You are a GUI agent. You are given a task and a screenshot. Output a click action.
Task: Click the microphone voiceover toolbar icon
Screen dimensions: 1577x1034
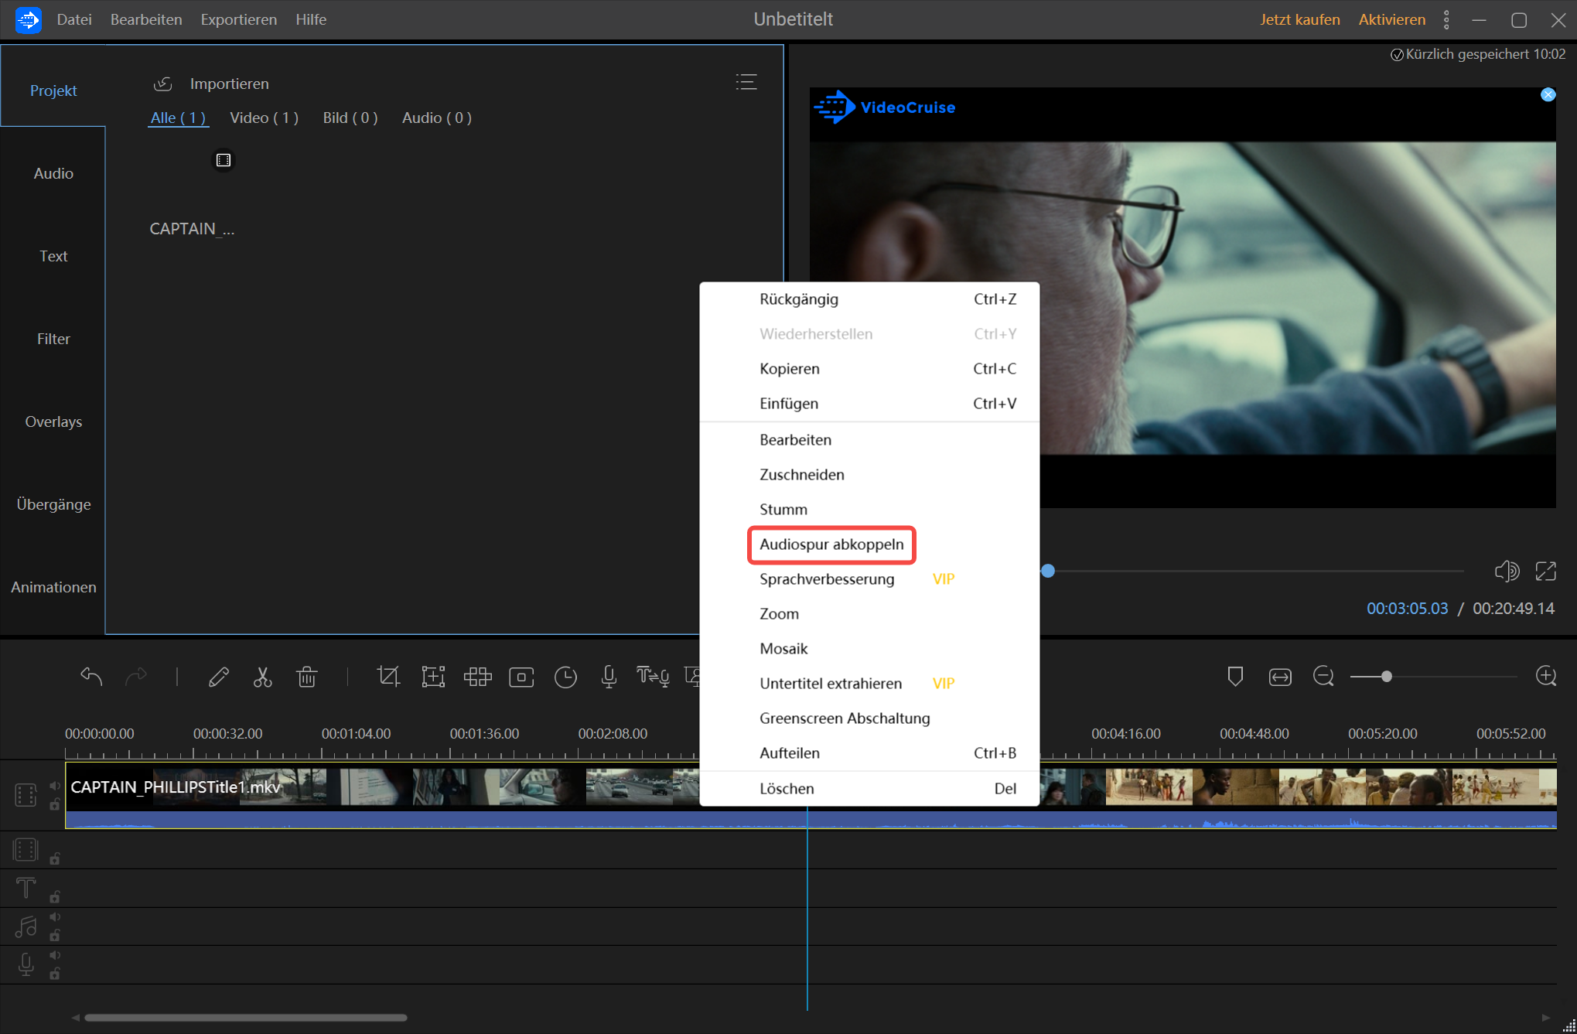point(609,677)
